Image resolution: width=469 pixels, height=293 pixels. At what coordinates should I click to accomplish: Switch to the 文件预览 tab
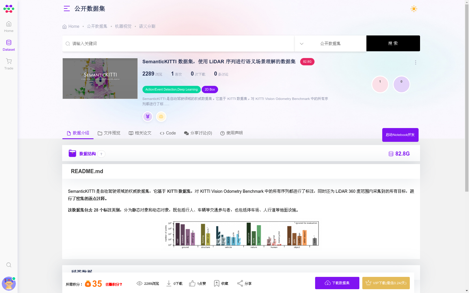(109, 133)
